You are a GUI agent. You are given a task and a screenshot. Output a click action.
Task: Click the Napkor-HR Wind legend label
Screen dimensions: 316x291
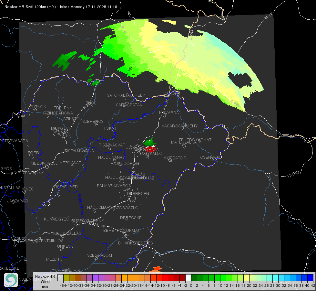45,281
